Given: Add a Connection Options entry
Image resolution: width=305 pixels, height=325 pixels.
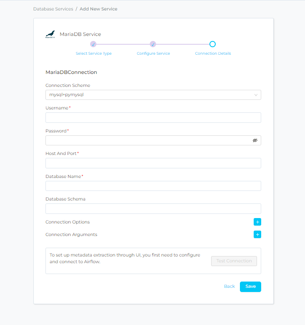Looking at the screenshot, I should 257,222.
